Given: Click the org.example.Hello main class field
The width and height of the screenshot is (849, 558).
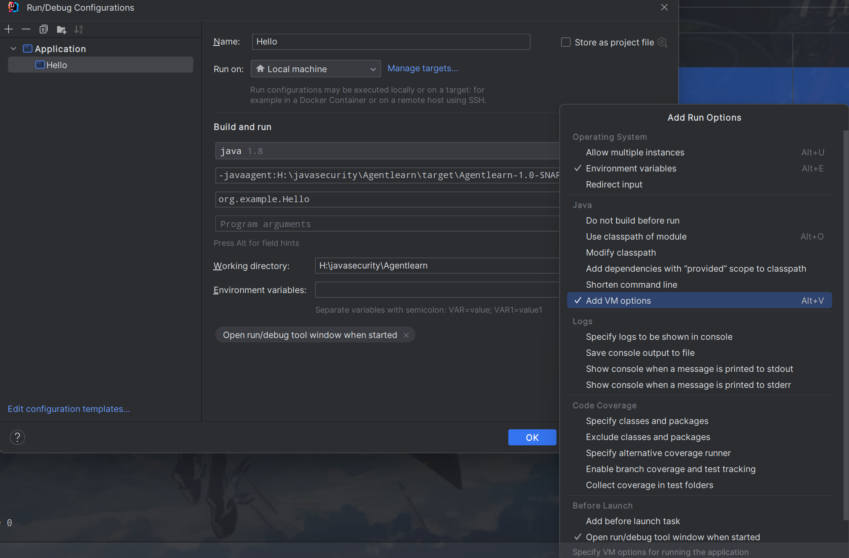Looking at the screenshot, I should click(x=387, y=199).
